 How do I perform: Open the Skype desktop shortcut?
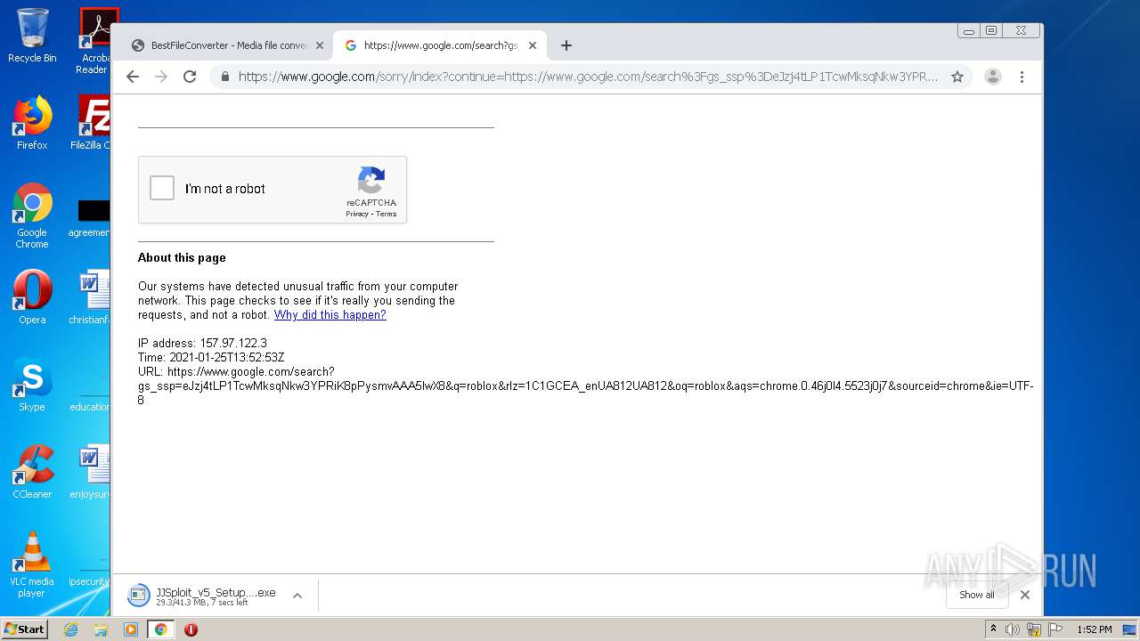pos(32,384)
